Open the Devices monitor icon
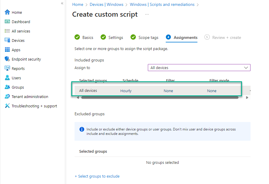 (7, 40)
